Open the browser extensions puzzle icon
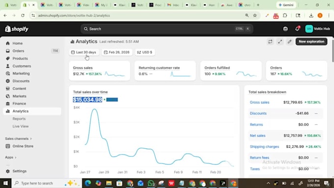The width and height of the screenshot is (334, 188). click(285, 16)
